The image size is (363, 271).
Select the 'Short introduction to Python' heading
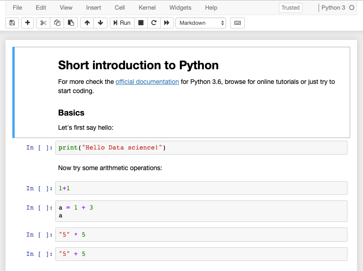click(138, 65)
